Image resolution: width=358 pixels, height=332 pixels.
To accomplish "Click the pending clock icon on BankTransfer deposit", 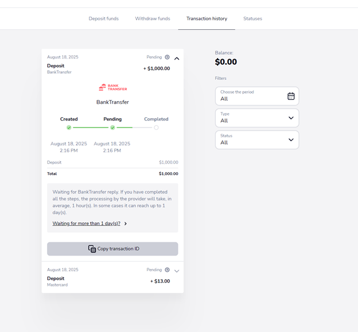I will click(167, 57).
